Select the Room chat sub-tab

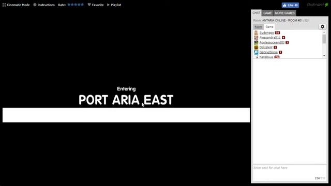(258, 27)
